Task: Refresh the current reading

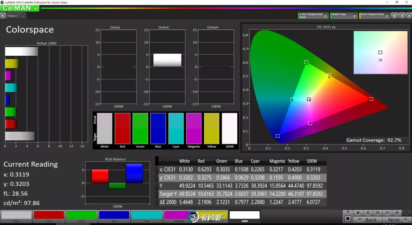Action: pos(397,213)
